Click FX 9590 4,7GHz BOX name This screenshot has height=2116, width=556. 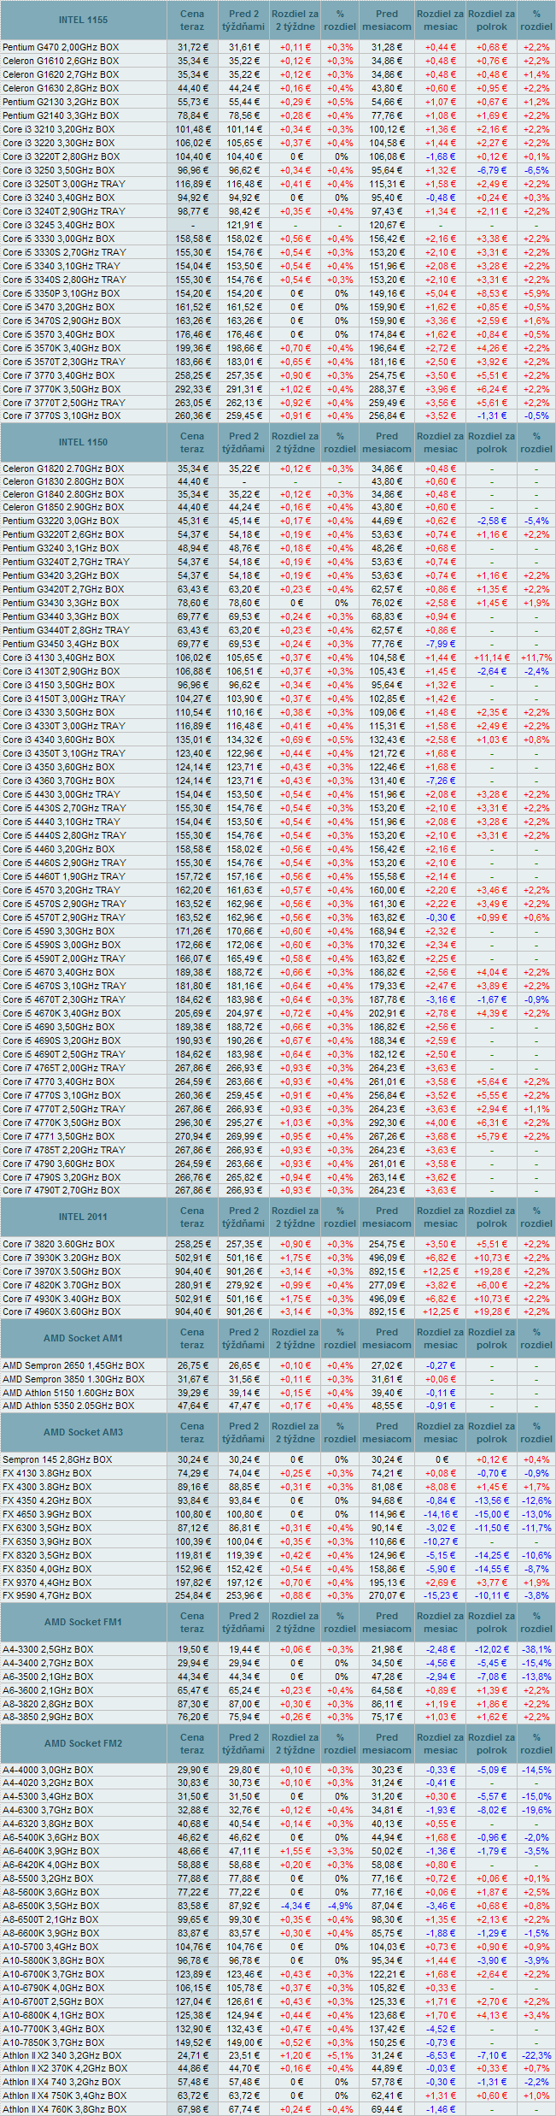pyautogui.click(x=47, y=1595)
